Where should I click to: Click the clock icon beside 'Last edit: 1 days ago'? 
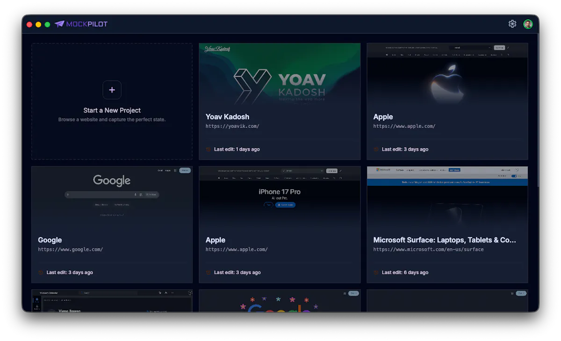pos(209,149)
